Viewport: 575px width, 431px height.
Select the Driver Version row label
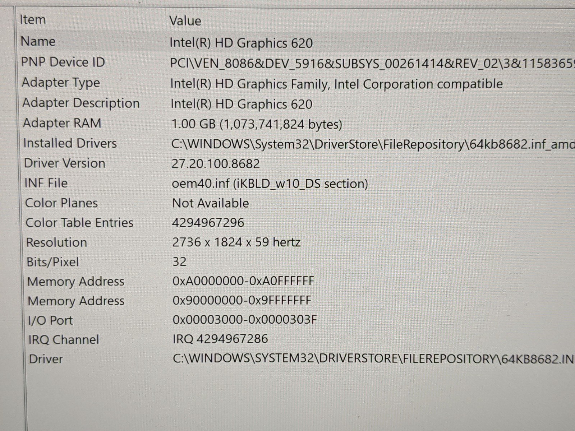tap(65, 163)
